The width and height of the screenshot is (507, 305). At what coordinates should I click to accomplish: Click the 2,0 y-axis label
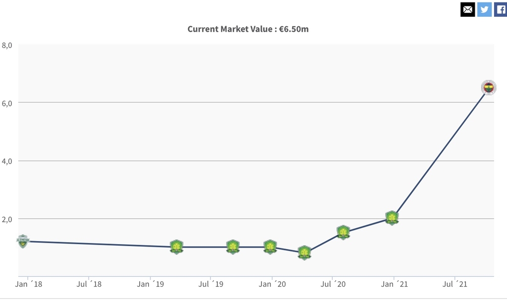[7, 219]
